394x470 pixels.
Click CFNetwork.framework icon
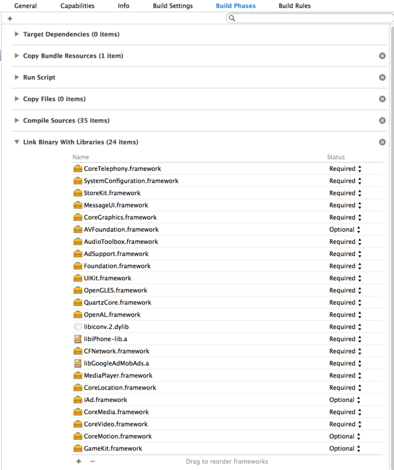tap(78, 351)
